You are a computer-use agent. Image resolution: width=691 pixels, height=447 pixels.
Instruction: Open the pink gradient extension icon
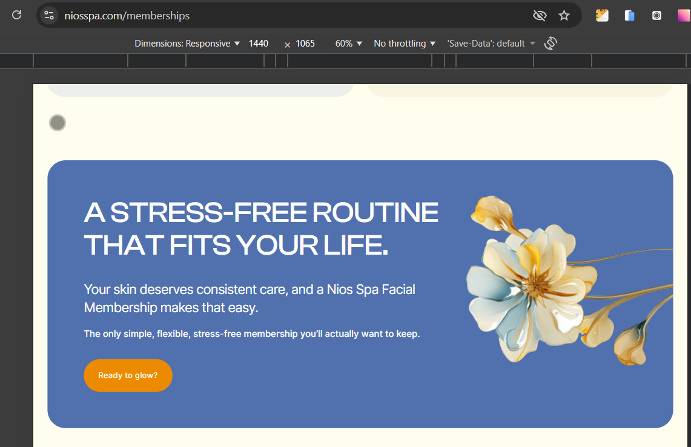coord(684,15)
